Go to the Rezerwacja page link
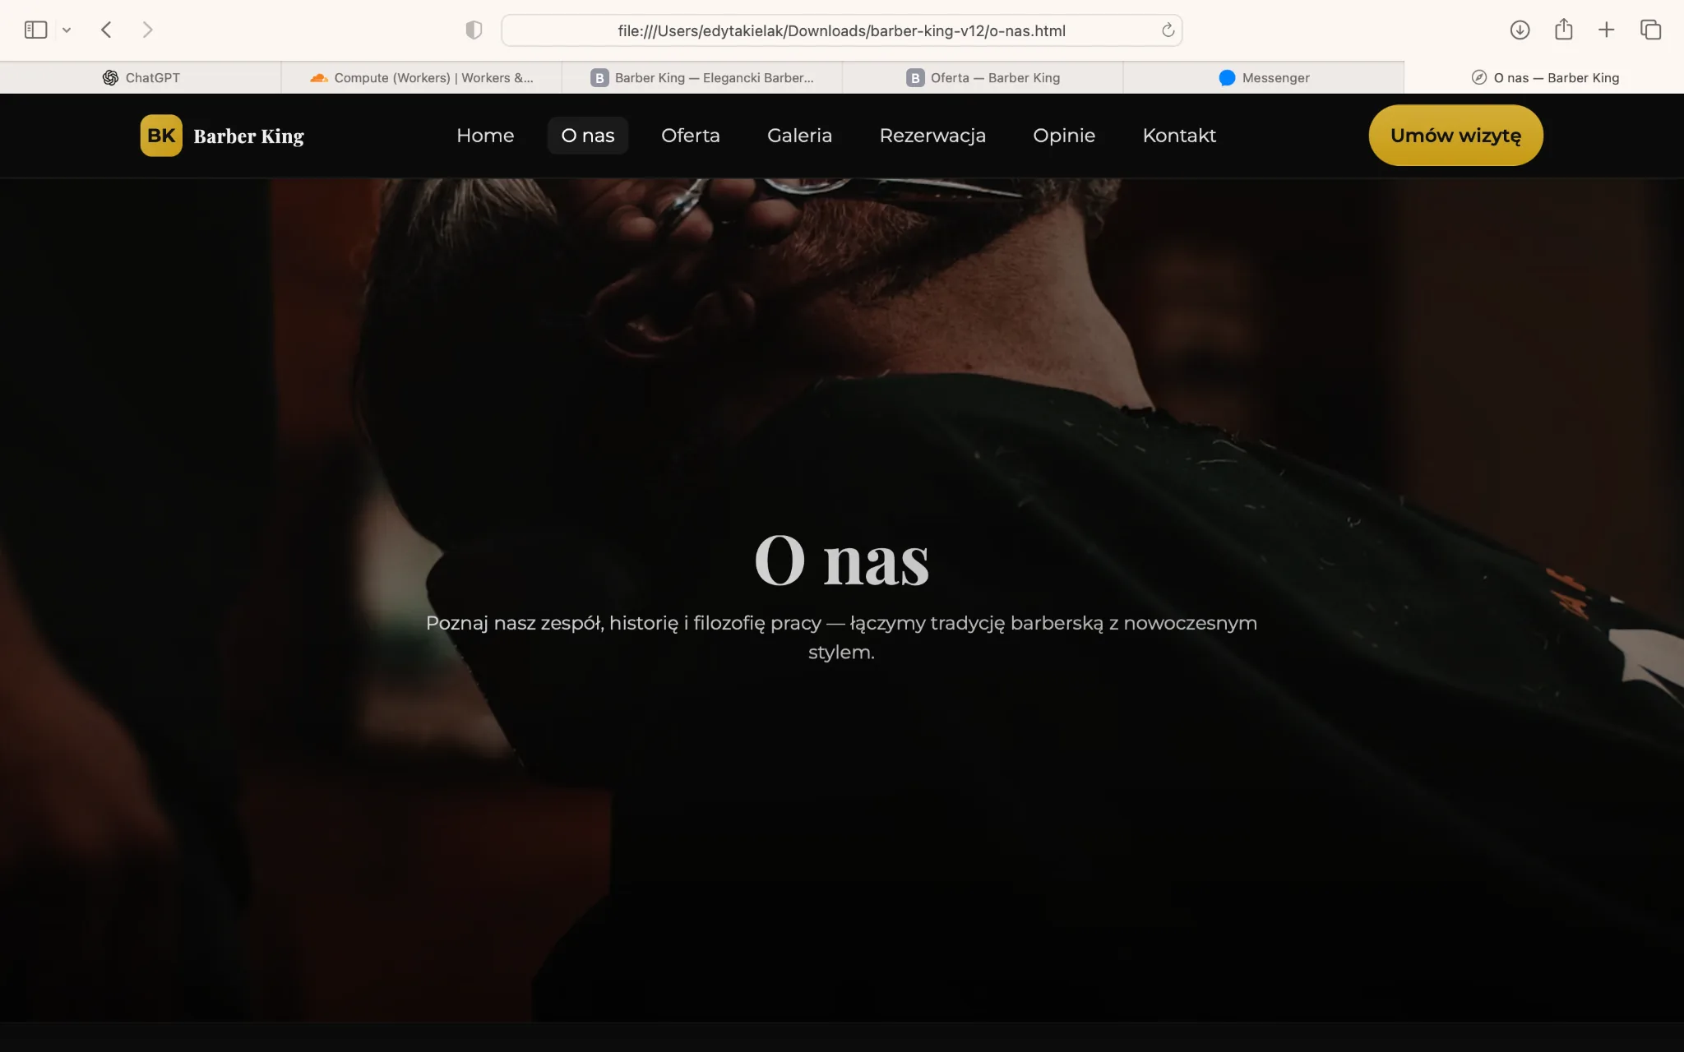 point(932,136)
